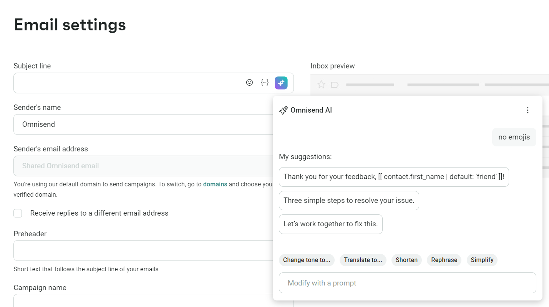Image resolution: width=549 pixels, height=307 pixels.
Task: Open the domains link to switch sending domain
Action: pos(215,184)
